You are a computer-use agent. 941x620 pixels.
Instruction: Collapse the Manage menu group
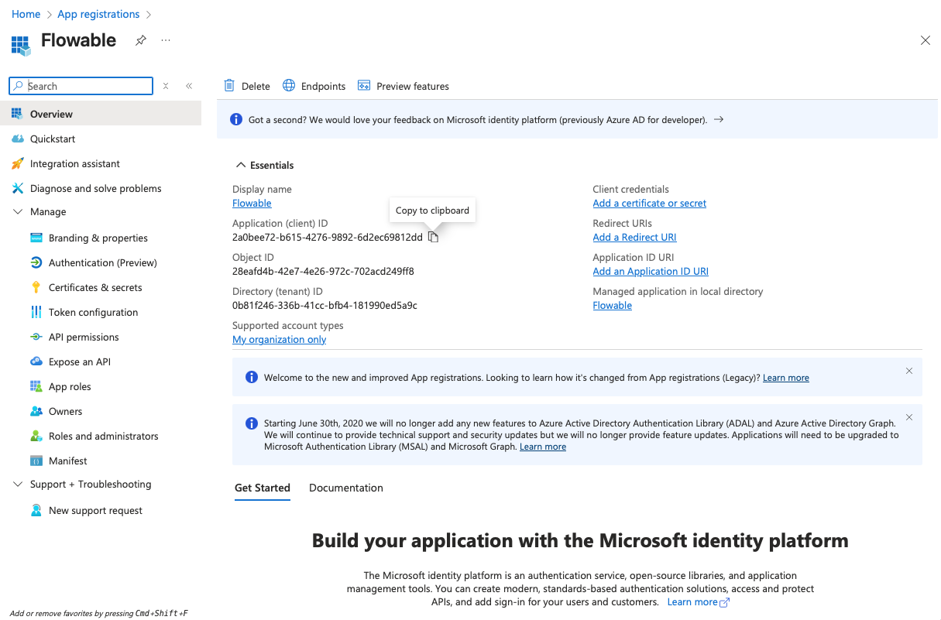tap(18, 211)
